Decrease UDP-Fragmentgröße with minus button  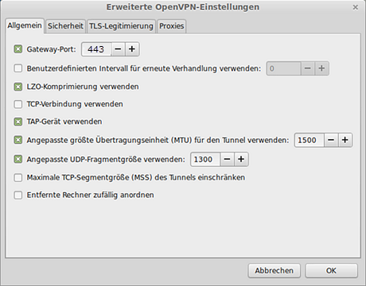point(227,159)
